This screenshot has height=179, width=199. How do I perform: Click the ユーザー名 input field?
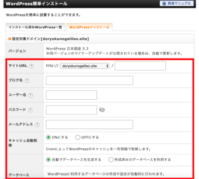coord(71,95)
